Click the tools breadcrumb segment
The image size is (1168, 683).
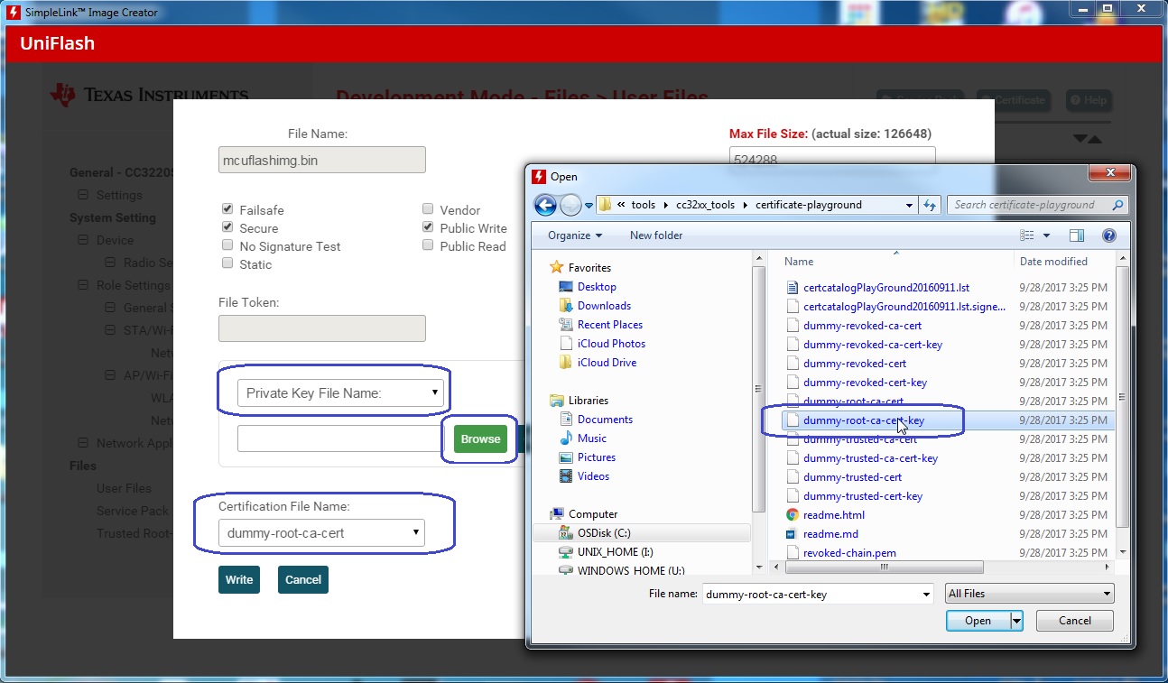tap(644, 205)
